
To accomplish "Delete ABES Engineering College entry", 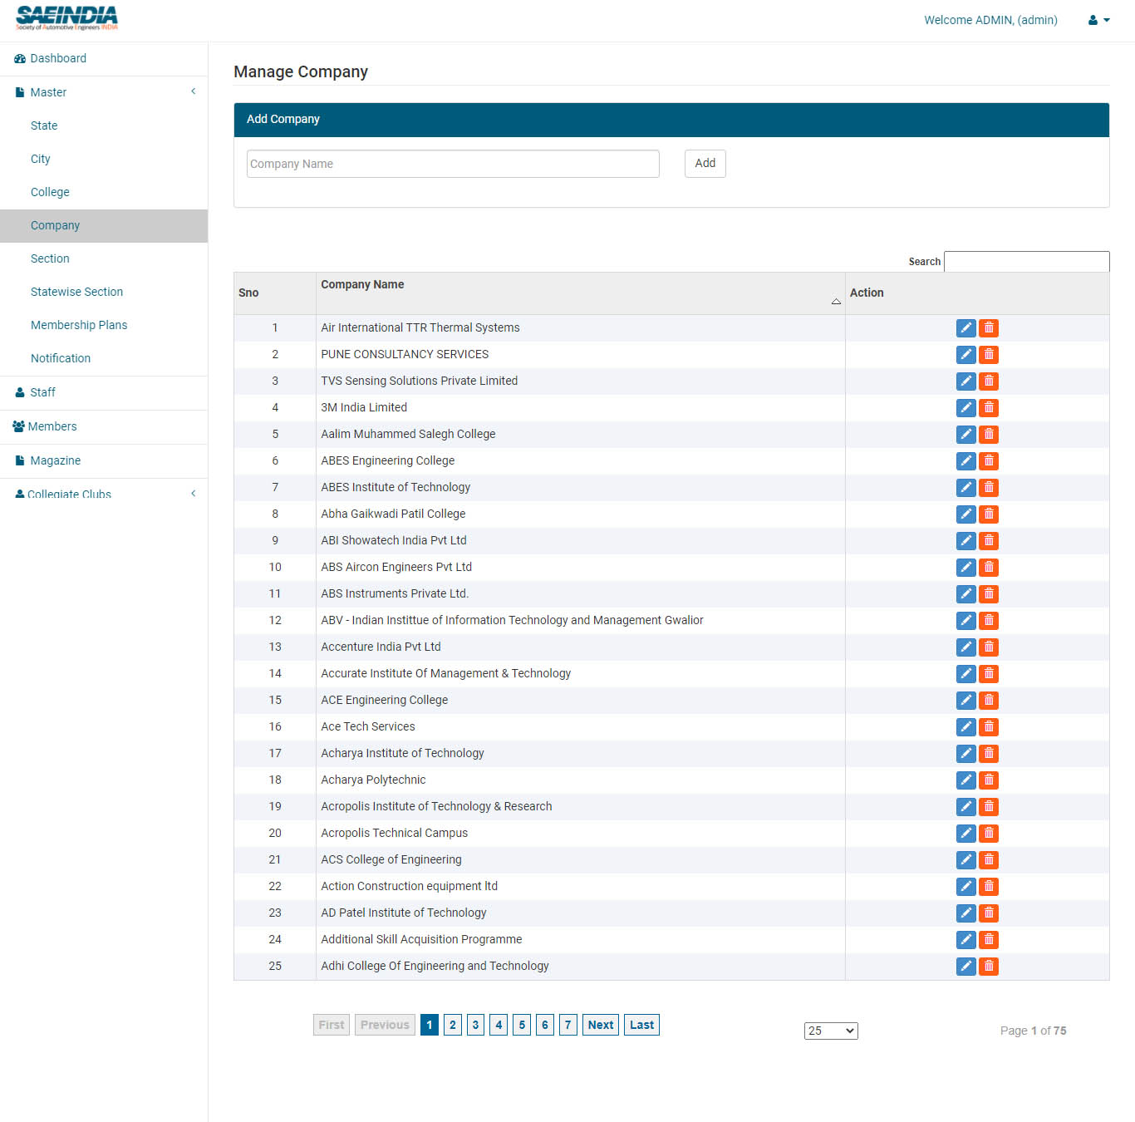I will (x=989, y=460).
